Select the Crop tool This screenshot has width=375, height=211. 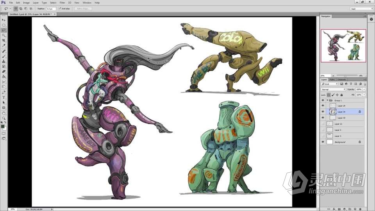pyautogui.click(x=4, y=41)
